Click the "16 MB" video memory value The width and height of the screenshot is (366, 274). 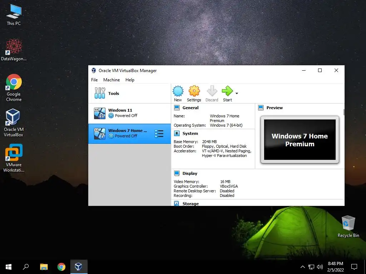coord(225,182)
